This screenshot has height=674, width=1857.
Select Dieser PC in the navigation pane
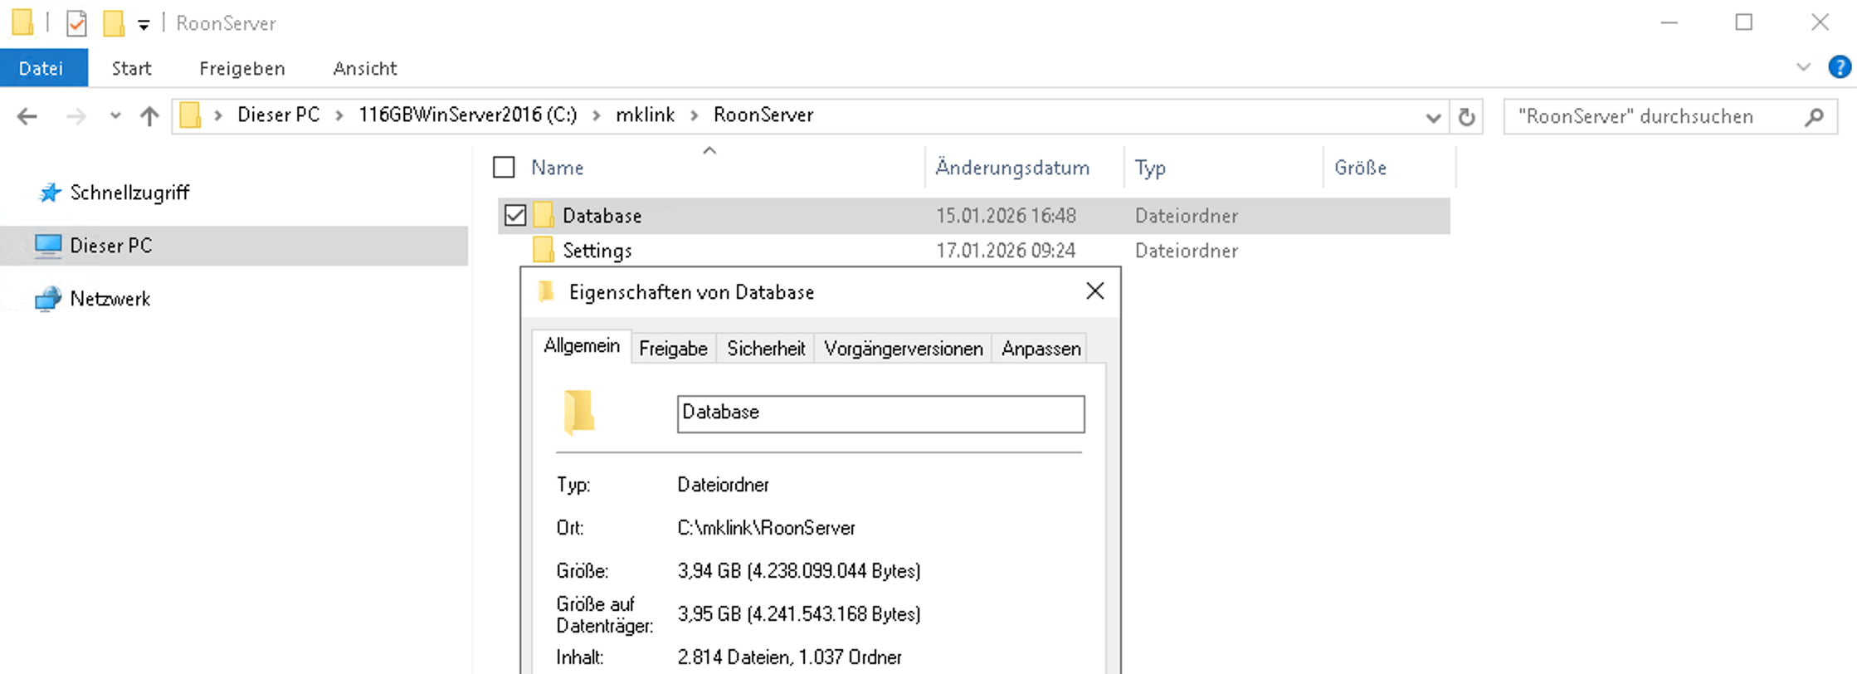(x=111, y=246)
